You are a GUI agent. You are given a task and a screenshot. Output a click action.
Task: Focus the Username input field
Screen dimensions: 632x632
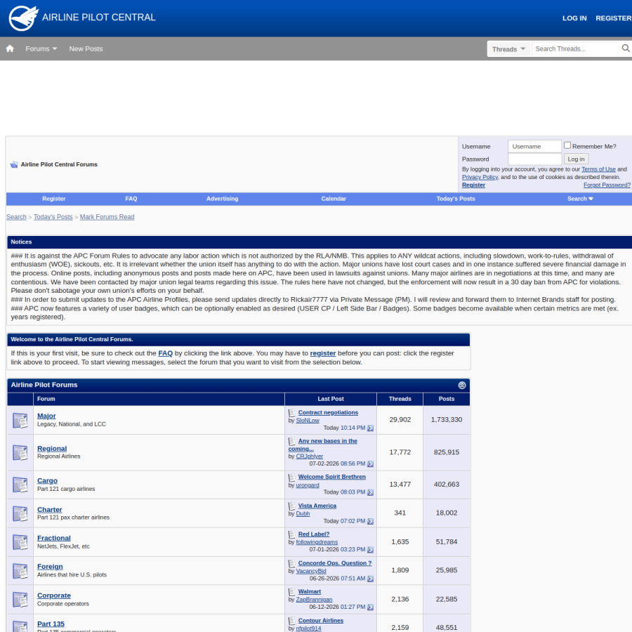coord(534,146)
